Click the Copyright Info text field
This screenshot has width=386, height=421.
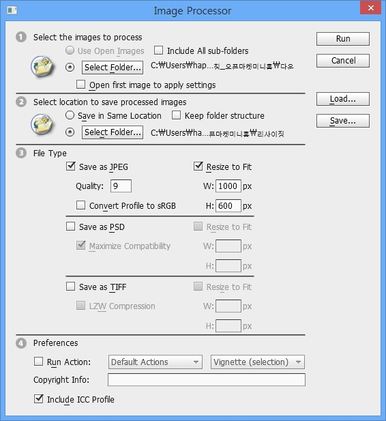(x=207, y=379)
